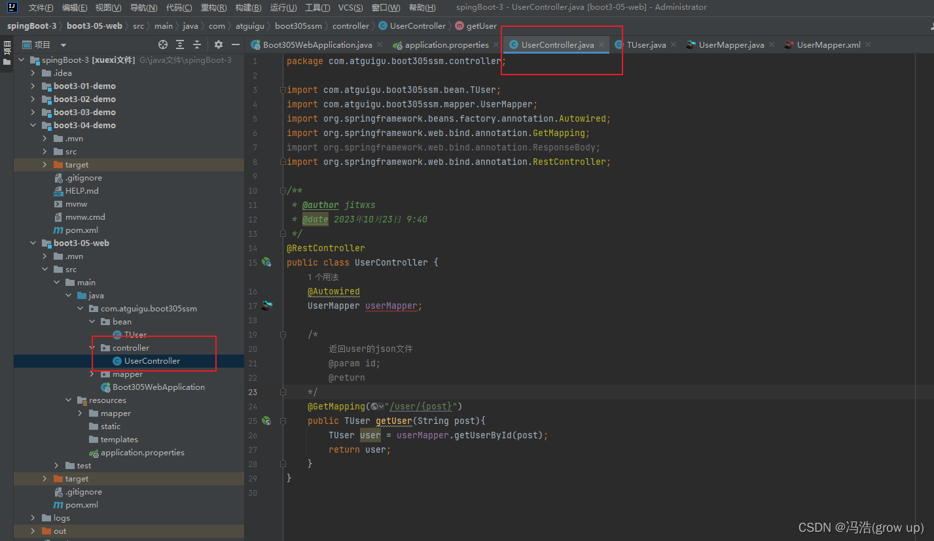The image size is (934, 541).
Task: Click the gutter run icon beside UserController class
Action: [266, 262]
